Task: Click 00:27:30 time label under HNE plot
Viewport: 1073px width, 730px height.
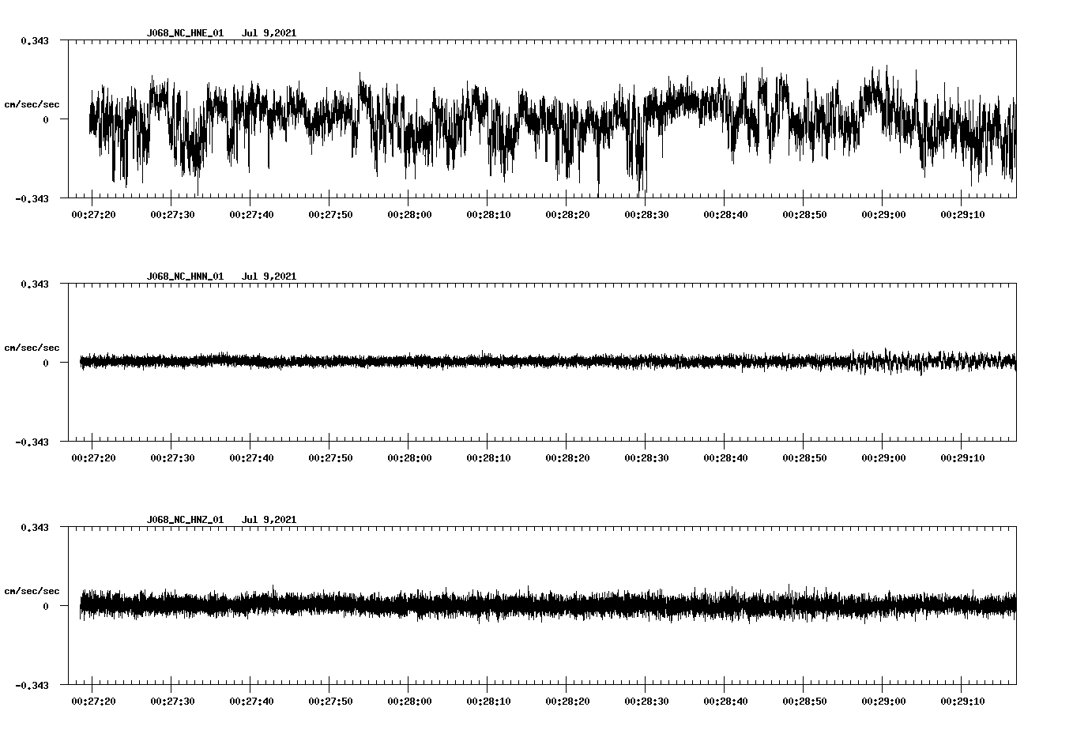Action: (x=172, y=214)
